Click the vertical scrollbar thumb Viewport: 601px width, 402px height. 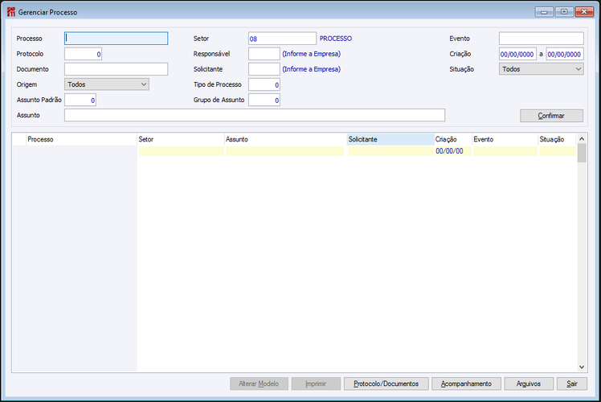point(582,153)
